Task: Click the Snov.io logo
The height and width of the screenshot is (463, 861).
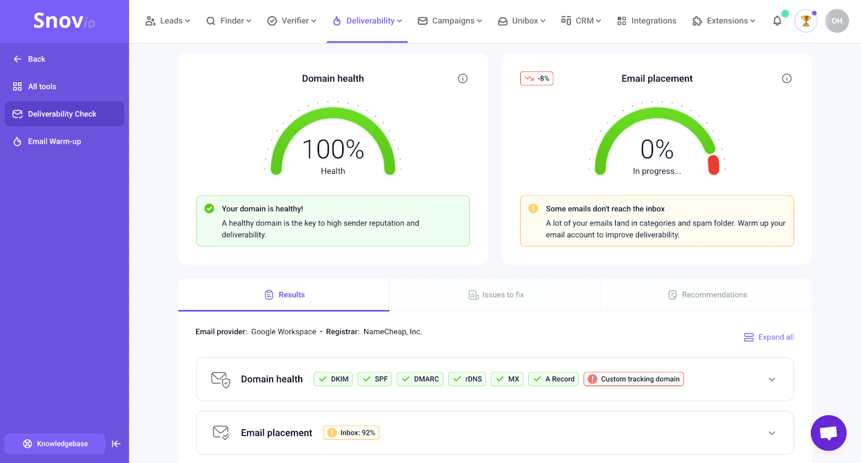Action: click(x=64, y=21)
